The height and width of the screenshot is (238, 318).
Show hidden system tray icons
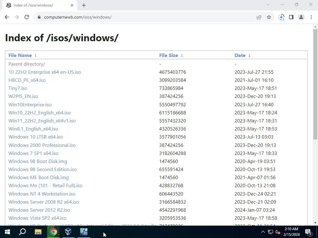pos(263,232)
